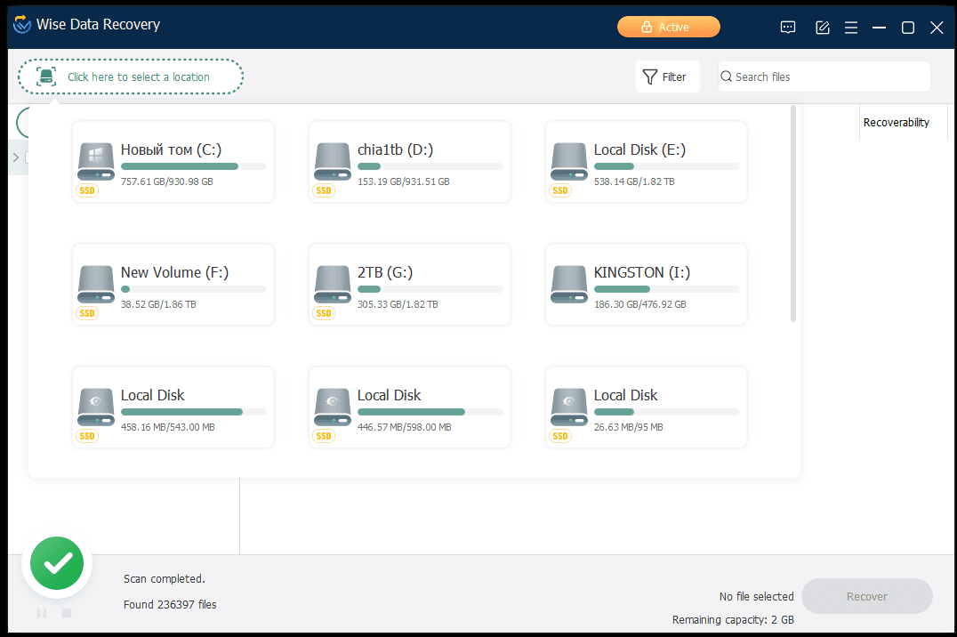The image size is (957, 637).
Task: Click the disabled Recover button
Action: (x=866, y=596)
